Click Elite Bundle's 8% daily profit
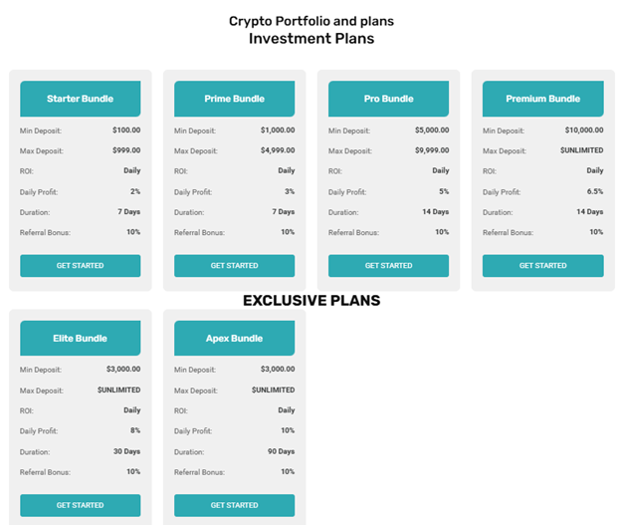 coord(134,430)
